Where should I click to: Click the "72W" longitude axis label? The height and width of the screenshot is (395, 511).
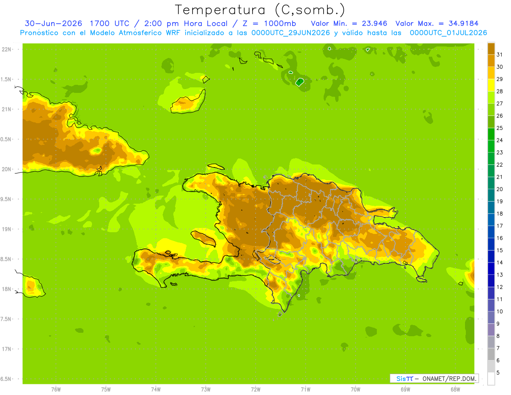[255, 389]
